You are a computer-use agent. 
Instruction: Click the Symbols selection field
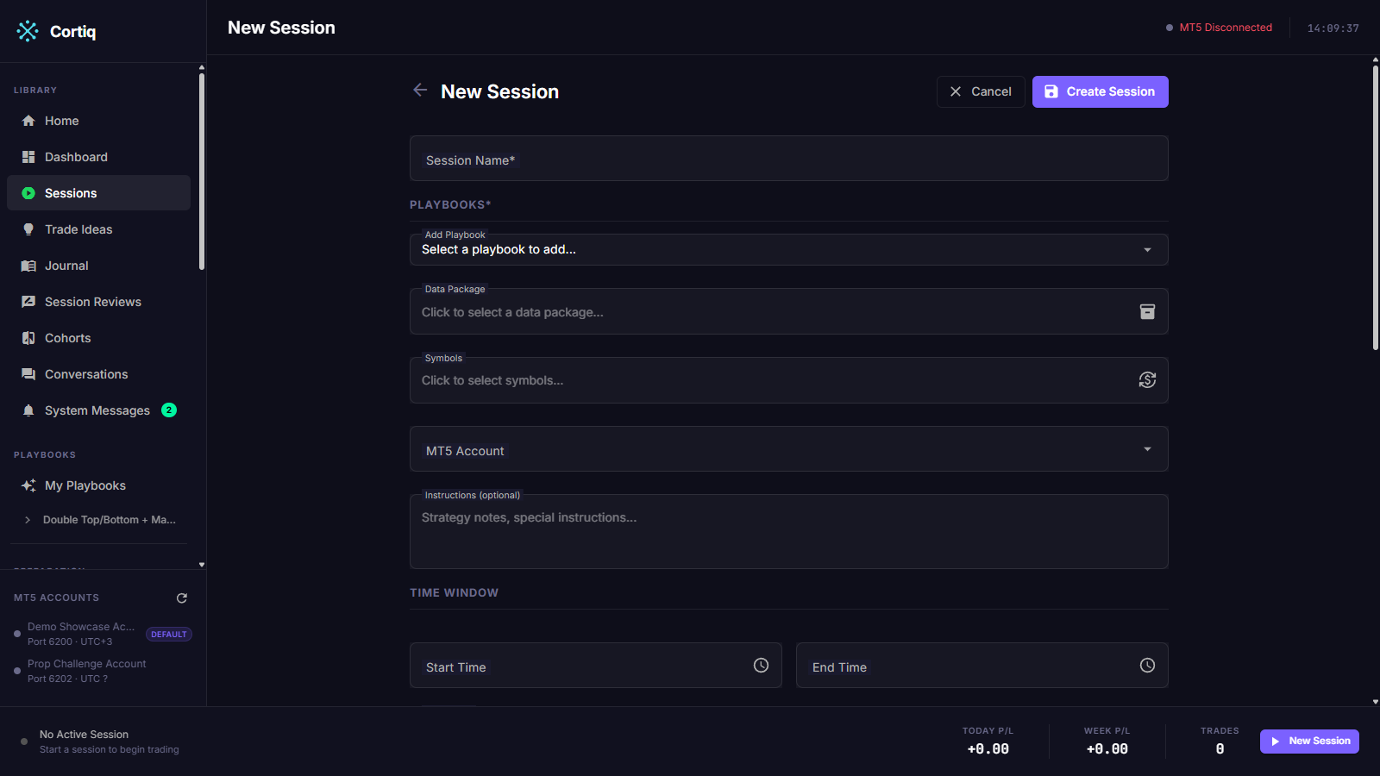789,380
